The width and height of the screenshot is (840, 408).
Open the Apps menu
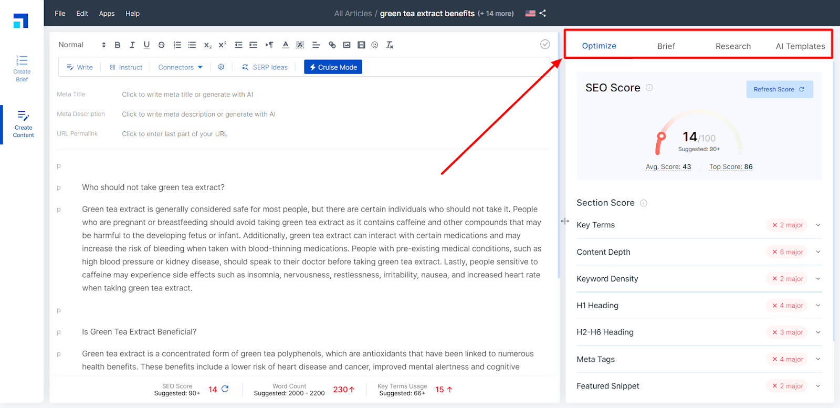tap(107, 14)
